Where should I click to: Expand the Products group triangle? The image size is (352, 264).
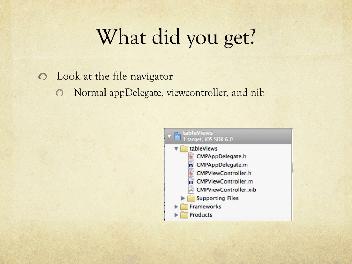point(176,215)
